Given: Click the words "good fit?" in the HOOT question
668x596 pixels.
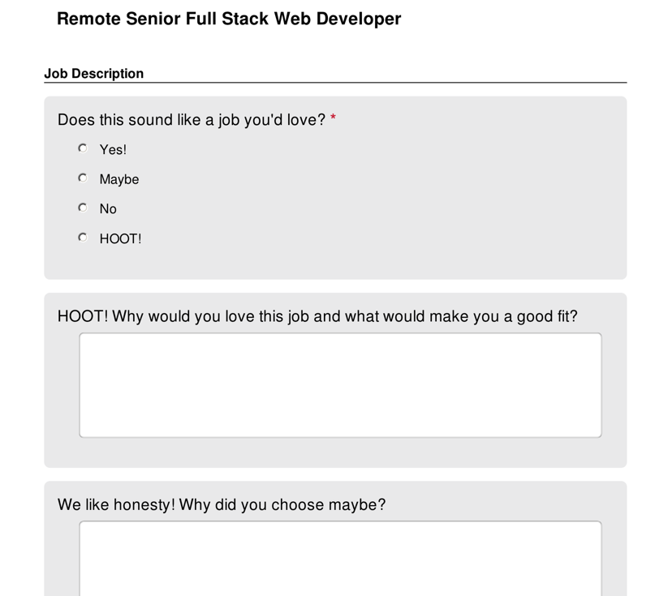Looking at the screenshot, I should [547, 317].
